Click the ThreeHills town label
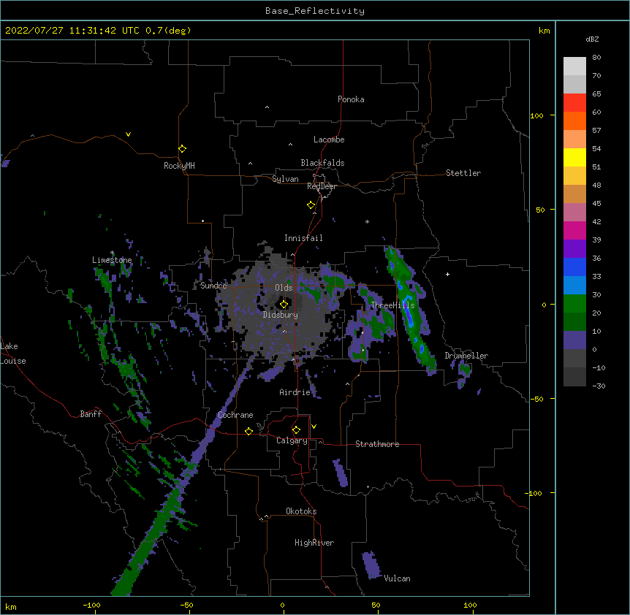Screen dimensions: 630x615 pos(392,305)
